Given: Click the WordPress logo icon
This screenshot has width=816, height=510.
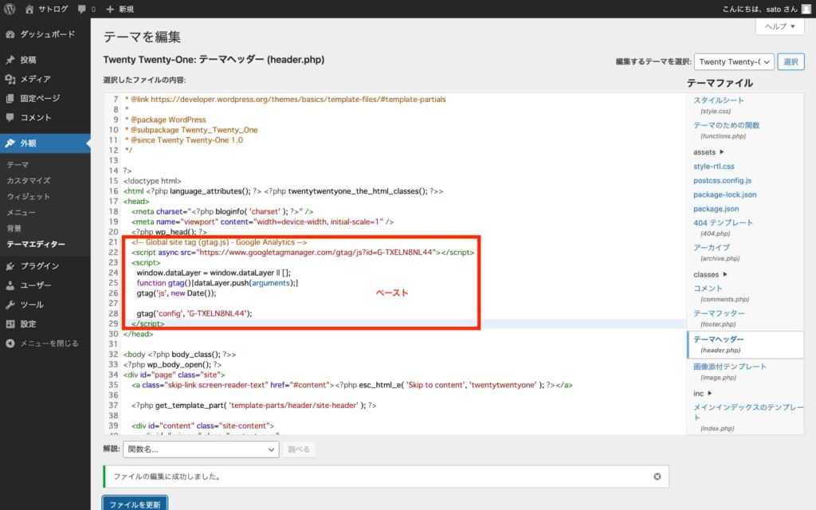Looking at the screenshot, I should coord(10,9).
